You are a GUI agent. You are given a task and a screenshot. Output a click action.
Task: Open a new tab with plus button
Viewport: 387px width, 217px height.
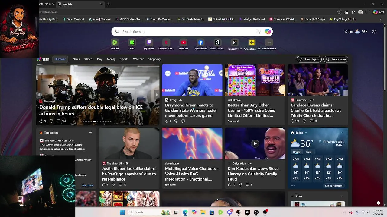109,4
